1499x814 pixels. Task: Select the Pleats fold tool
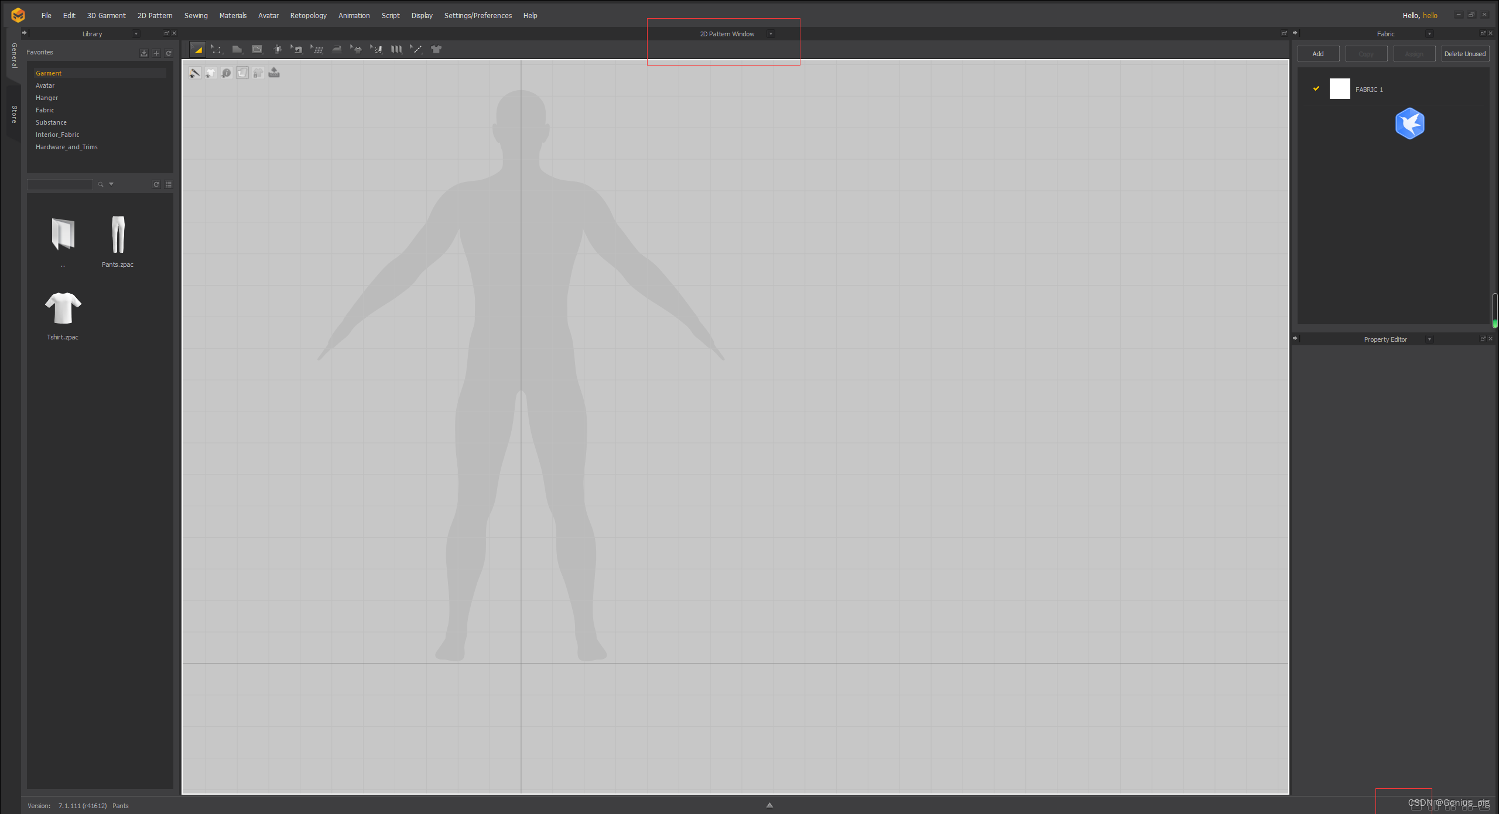[396, 50]
